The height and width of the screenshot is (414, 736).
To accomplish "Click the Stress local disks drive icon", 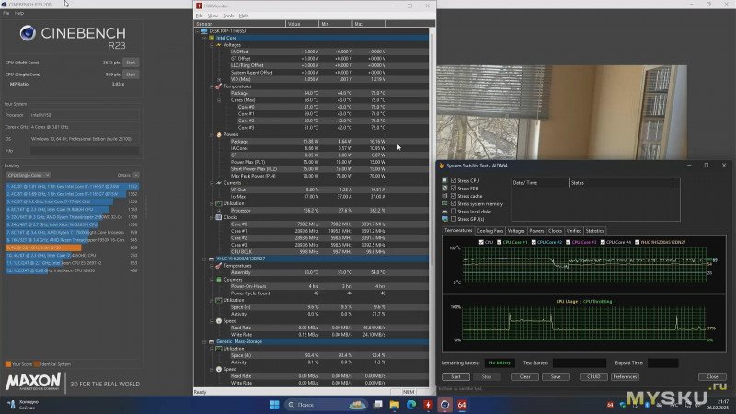I will click(444, 212).
